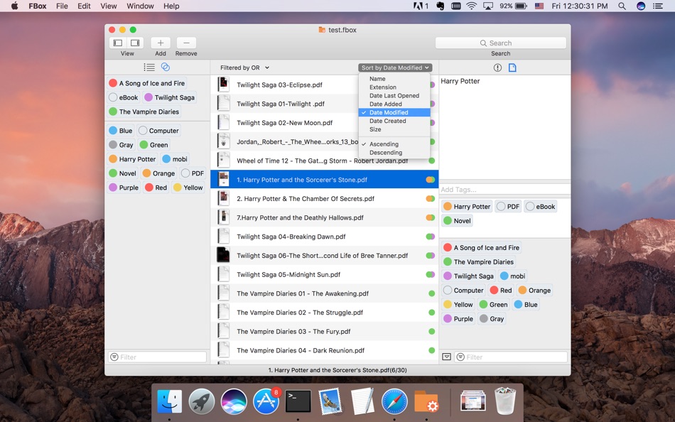Open the info exclamation icon in inspector
The width and height of the screenshot is (675, 422).
coord(497,67)
